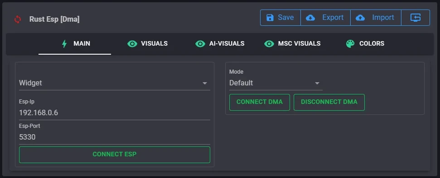Click the eye icon beside MSC VISUALS
Viewport: 440px width, 178px height.
tap(269, 44)
